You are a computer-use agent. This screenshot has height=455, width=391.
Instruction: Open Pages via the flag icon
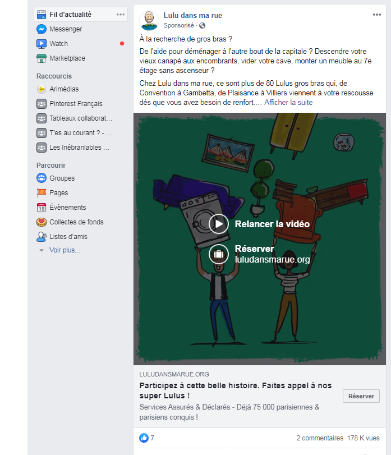tap(41, 193)
